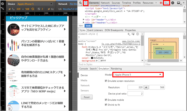This screenshot has width=187, height=111.
Task: Uncheck Emulate mobile
Action: click(106, 100)
